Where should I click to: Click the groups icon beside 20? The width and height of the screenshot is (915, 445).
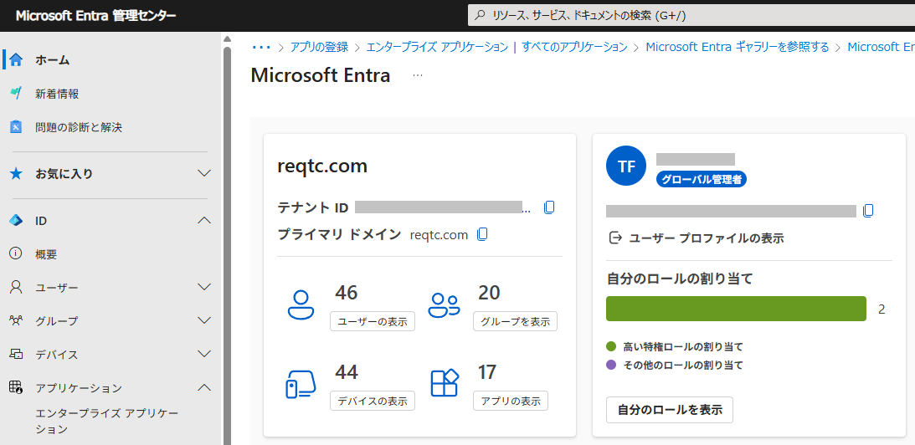coord(444,304)
